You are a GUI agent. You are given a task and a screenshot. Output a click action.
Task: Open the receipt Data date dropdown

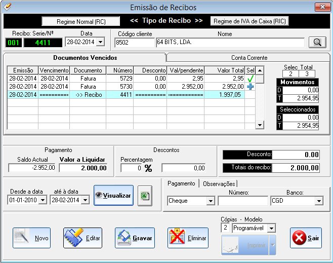(x=99, y=43)
